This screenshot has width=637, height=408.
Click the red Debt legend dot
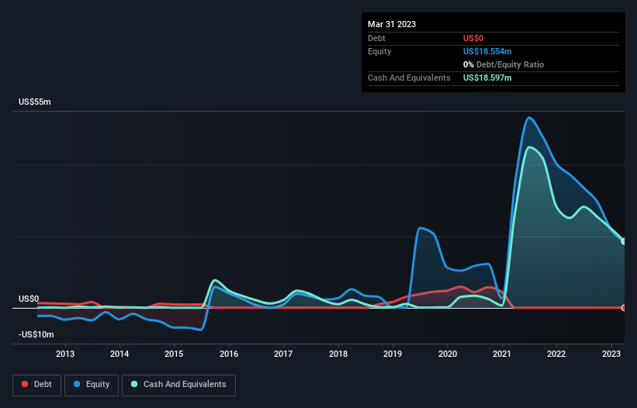coord(25,384)
